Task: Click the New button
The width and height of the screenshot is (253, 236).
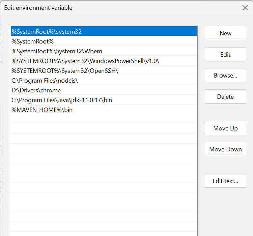Action: point(225,33)
